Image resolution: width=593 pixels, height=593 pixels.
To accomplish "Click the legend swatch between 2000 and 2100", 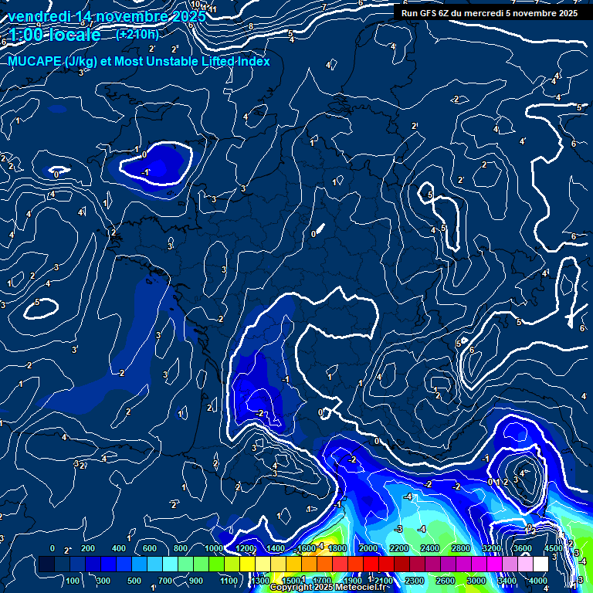I will [x=371, y=564].
